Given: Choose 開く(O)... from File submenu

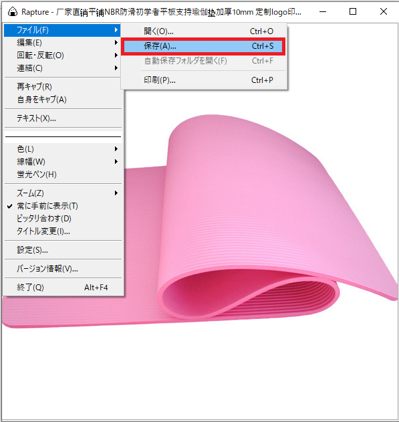Looking at the screenshot, I should pyautogui.click(x=204, y=31).
